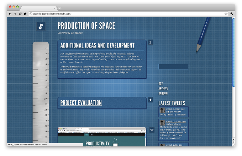Open the RSS feed link
Viewport: 242px width, 156px height.
click(x=161, y=83)
